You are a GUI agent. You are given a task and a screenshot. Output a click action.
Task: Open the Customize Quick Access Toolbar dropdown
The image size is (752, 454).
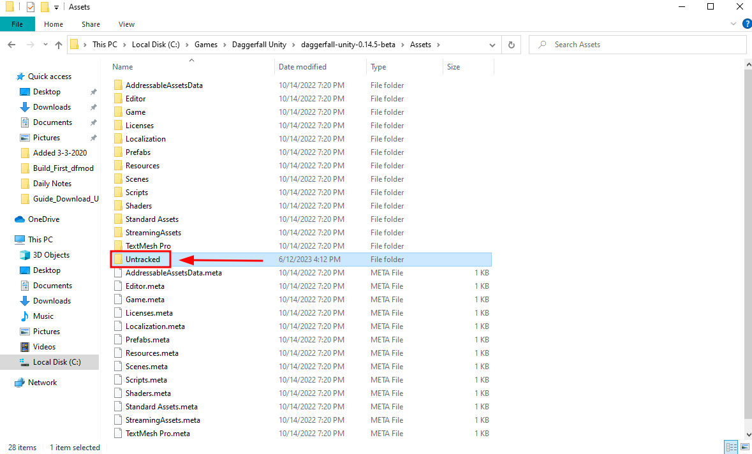point(56,7)
